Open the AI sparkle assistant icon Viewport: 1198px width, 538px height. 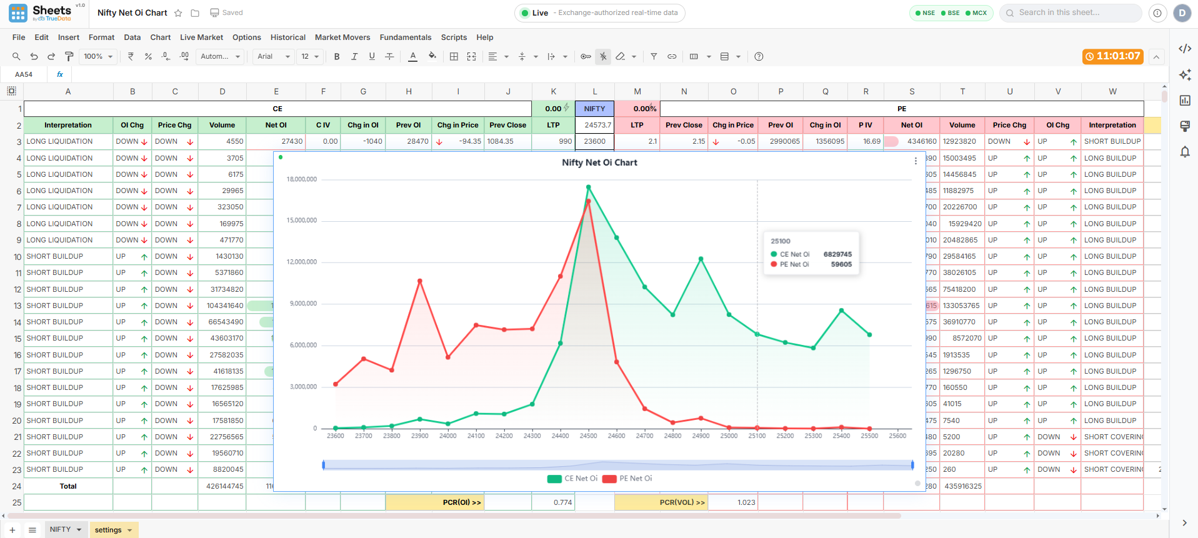pyautogui.click(x=1184, y=75)
